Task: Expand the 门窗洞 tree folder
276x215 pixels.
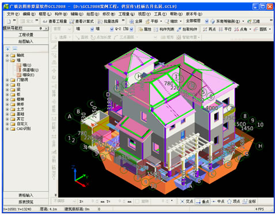Action: pyautogui.click(x=7, y=80)
